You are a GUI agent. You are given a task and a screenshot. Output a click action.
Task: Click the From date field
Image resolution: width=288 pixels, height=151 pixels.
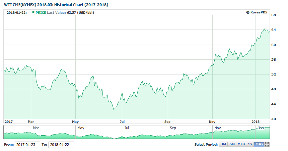(x=27, y=145)
